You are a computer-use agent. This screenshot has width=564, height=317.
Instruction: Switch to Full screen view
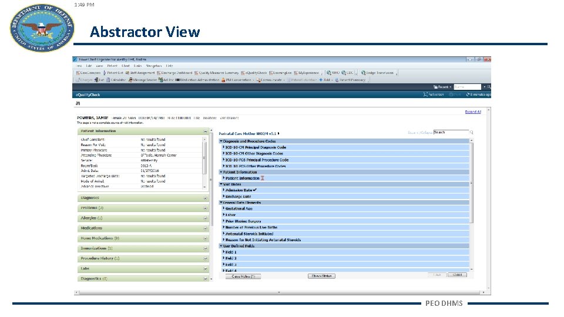pyautogui.click(x=434, y=95)
